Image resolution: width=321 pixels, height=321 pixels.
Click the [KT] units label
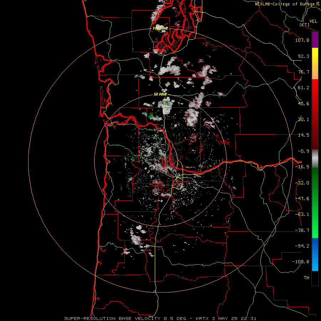(x=305, y=25)
